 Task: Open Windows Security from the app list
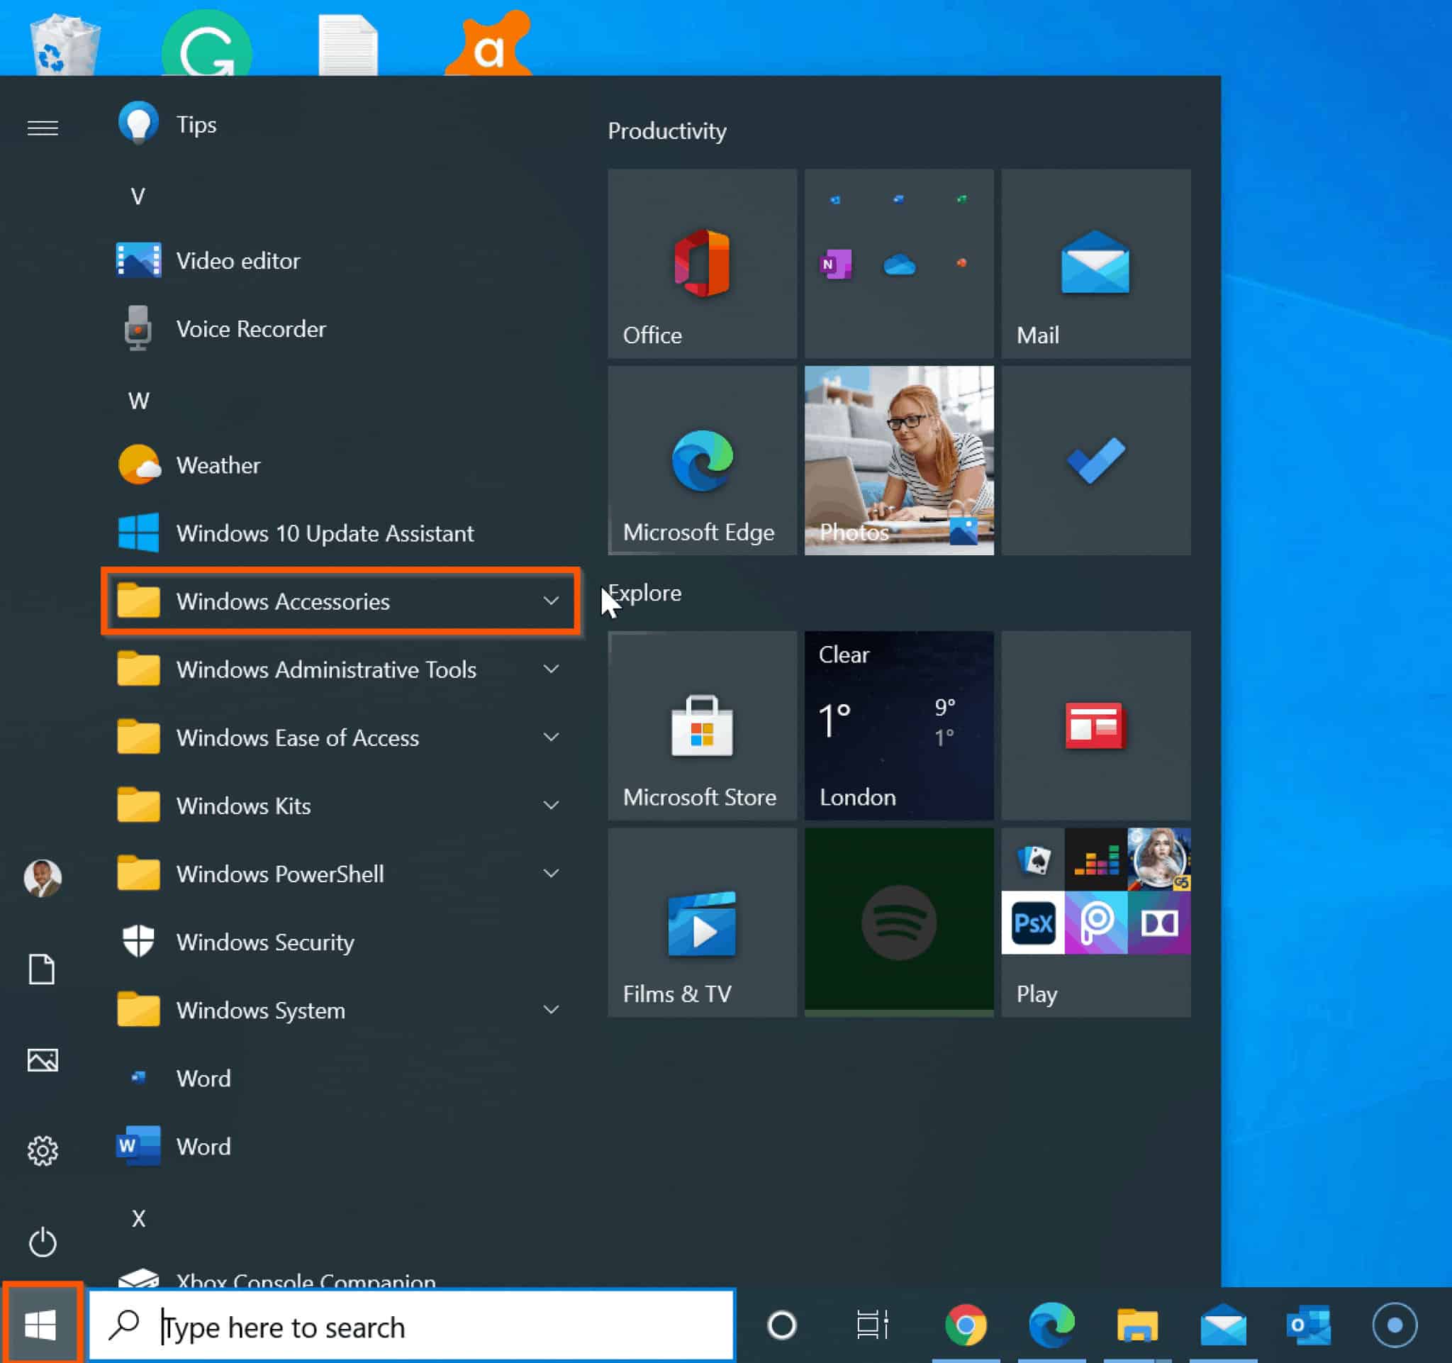264,942
